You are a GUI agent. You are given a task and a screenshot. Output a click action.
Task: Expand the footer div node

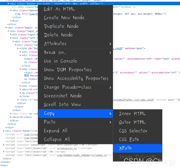(x=4, y=131)
